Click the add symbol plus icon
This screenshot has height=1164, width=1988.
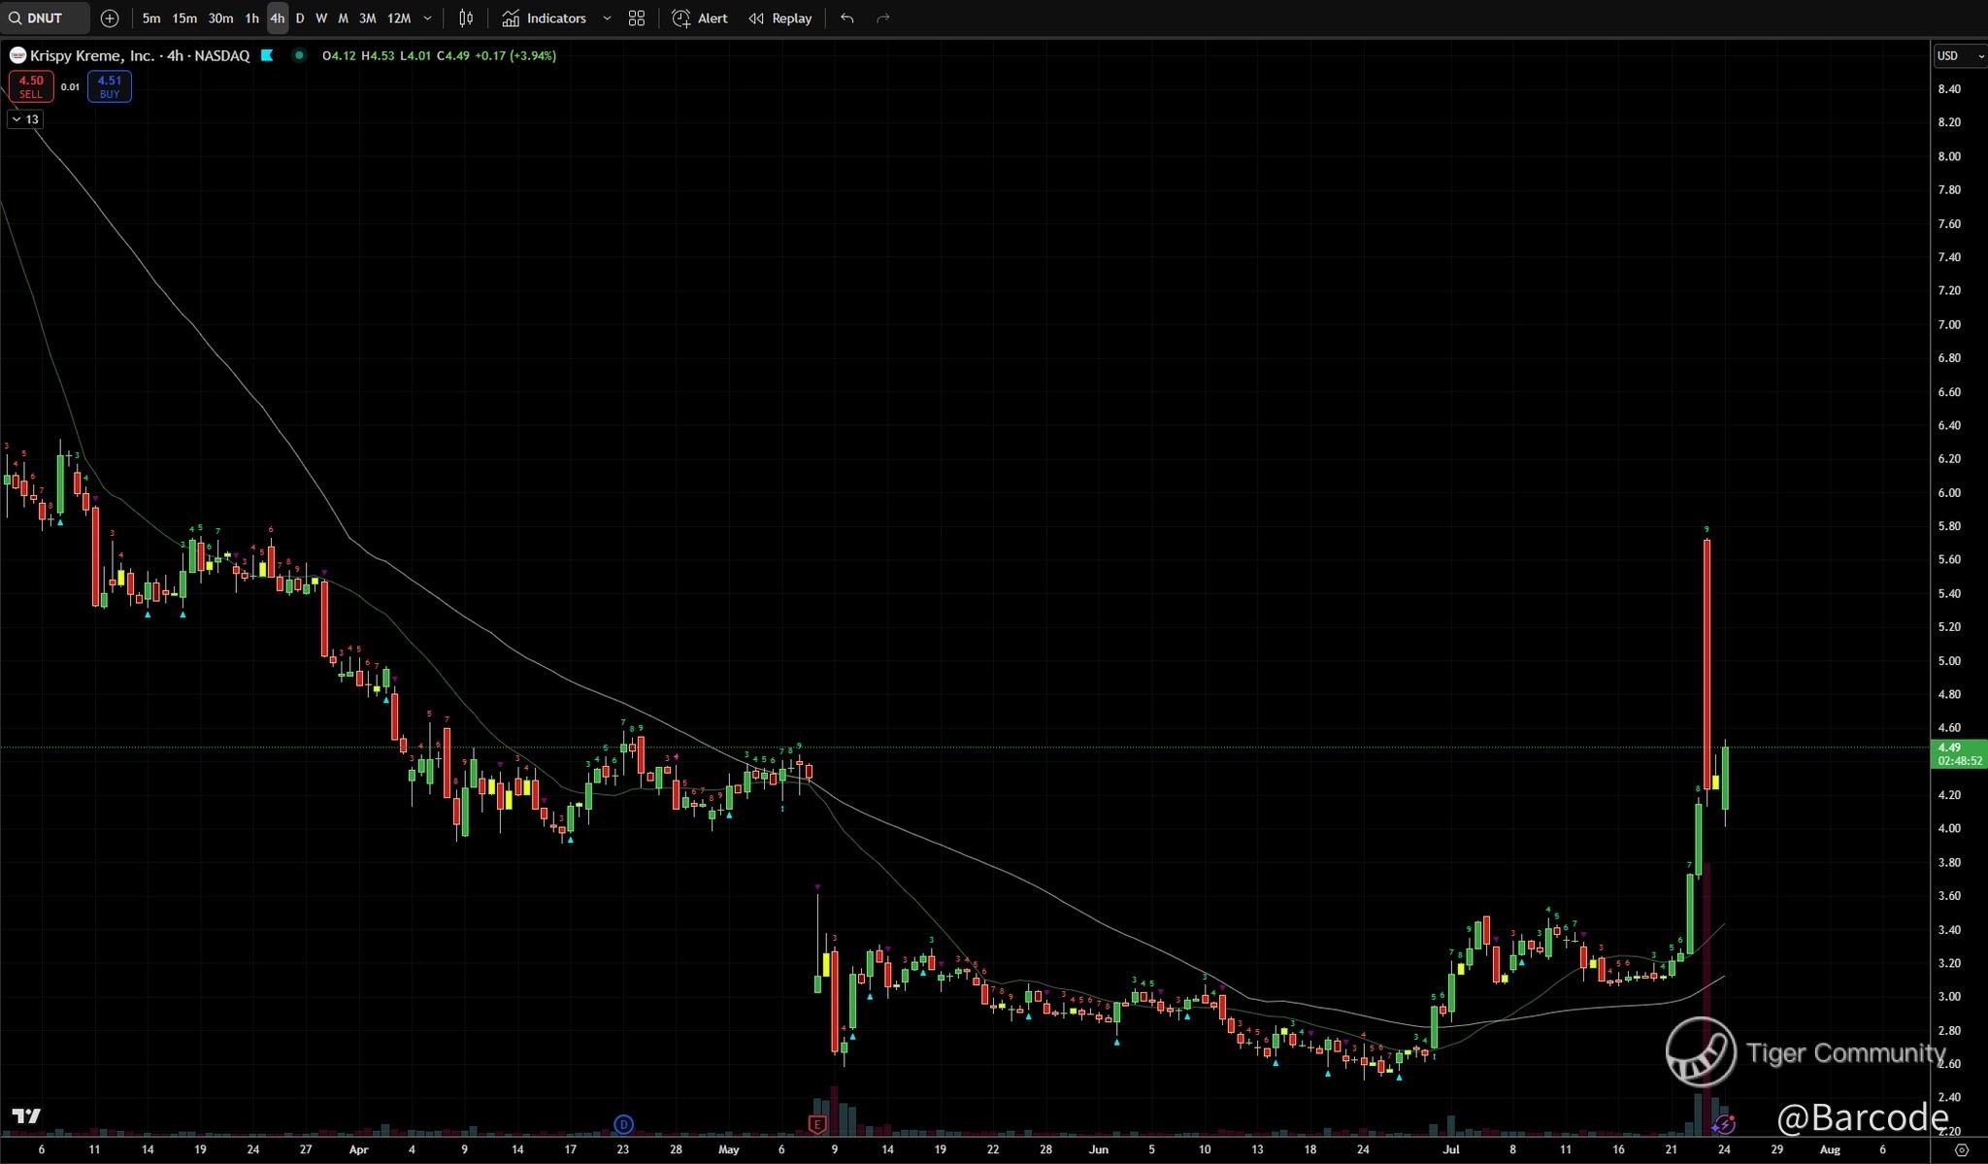110,18
